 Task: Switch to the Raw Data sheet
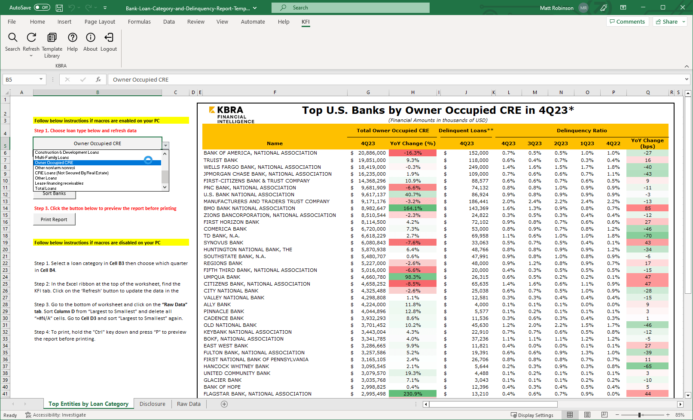pos(189,404)
